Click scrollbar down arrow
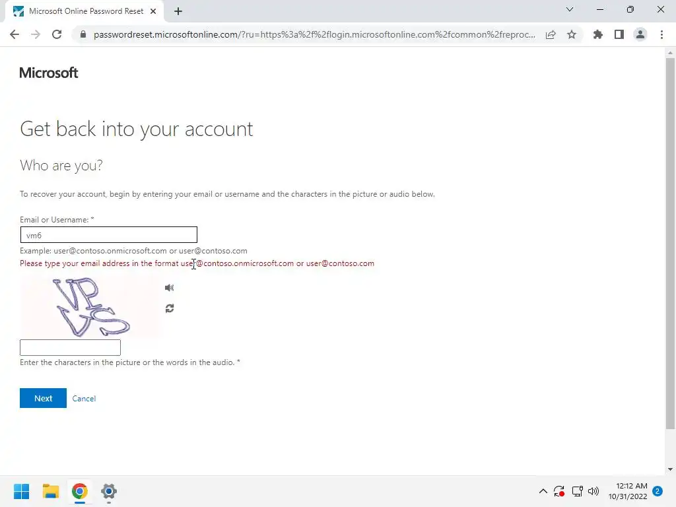 coord(670,469)
